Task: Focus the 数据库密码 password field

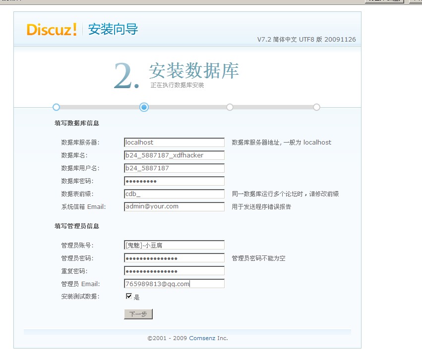Action: 174,181
